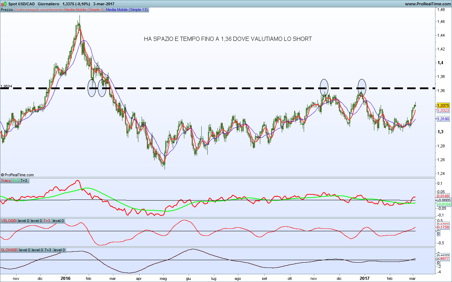The height and width of the screenshot is (282, 452).
Task: Click the 1,3634 level label on dashed line
Action: [6, 86]
